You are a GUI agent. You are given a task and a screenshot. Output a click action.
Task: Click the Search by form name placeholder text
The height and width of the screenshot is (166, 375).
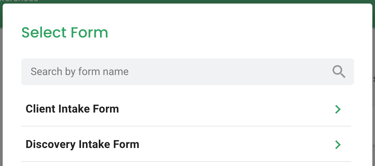[80, 72]
